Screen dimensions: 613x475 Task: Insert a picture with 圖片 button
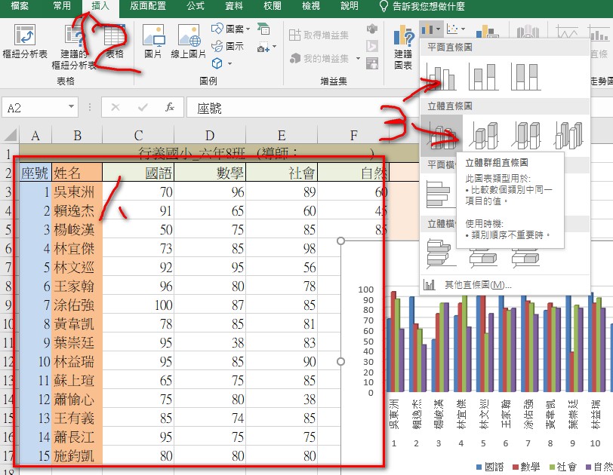[152, 41]
